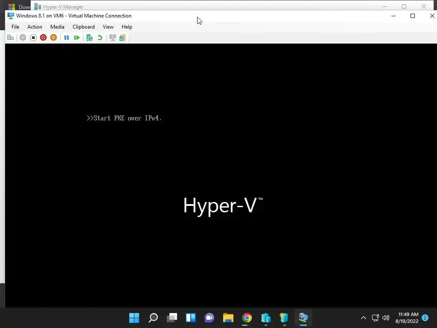The image size is (437, 328).
Task: Click the Hyper-V Manager taskbar icon
Action: (265, 318)
